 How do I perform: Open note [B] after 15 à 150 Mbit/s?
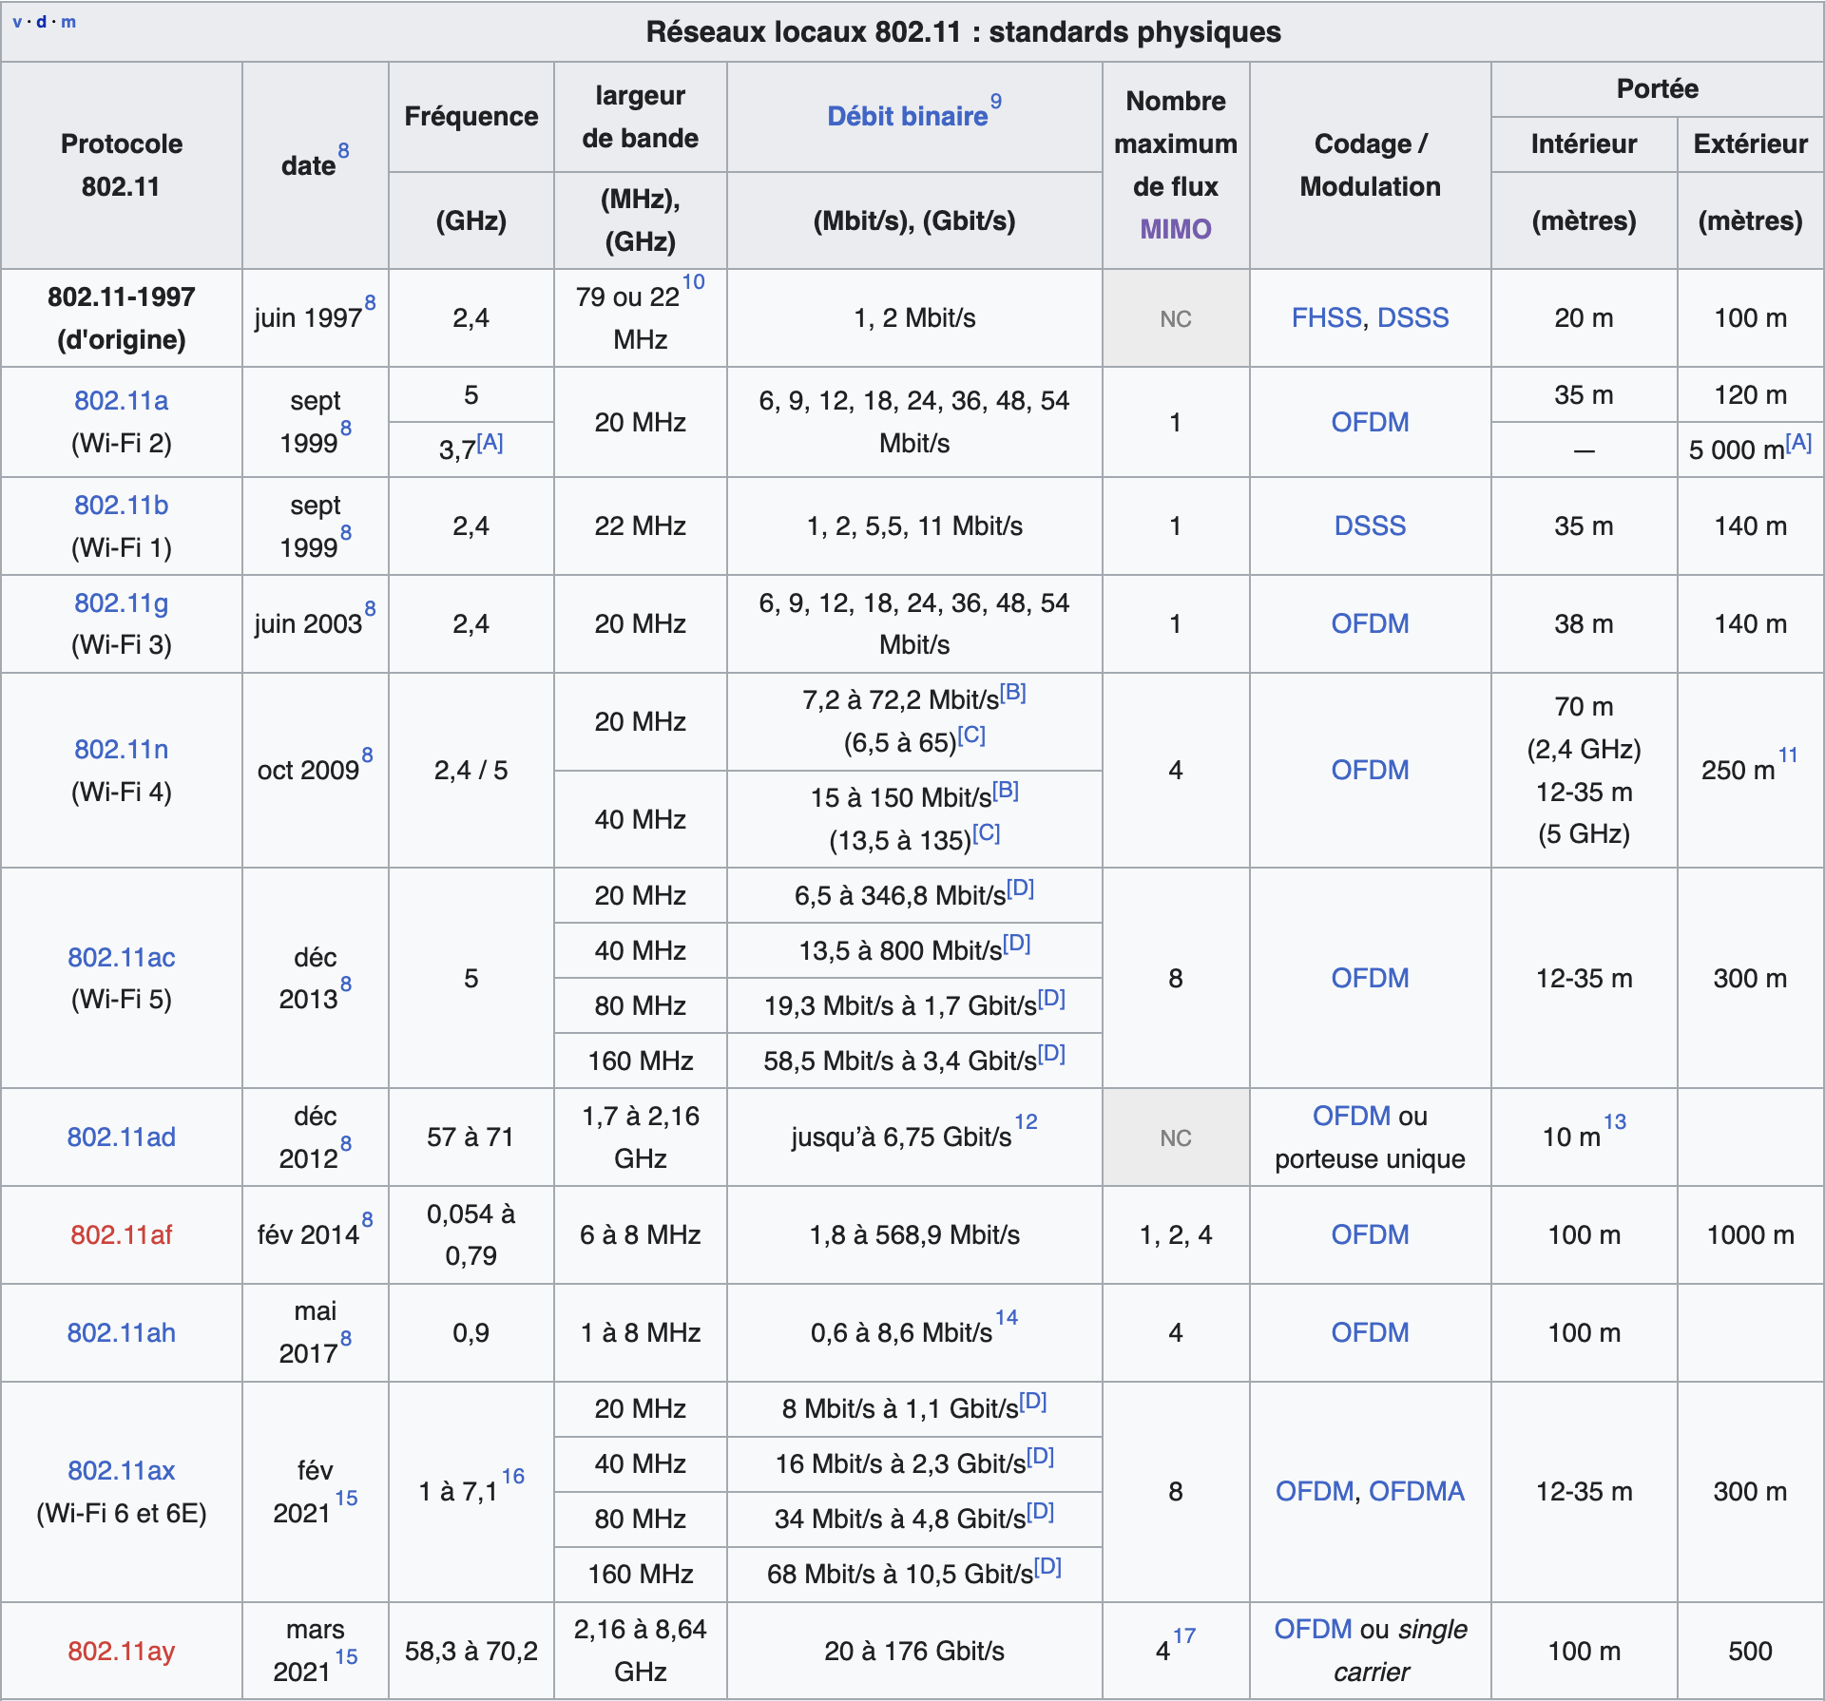1006,790
